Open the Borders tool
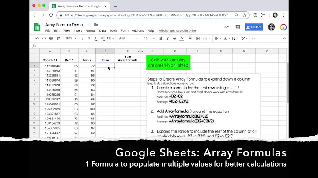The width and height of the screenshot is (318, 178). [x=198, y=38]
